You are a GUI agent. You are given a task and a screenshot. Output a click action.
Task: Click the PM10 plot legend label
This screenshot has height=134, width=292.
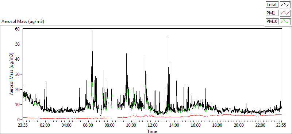[x=272, y=21]
